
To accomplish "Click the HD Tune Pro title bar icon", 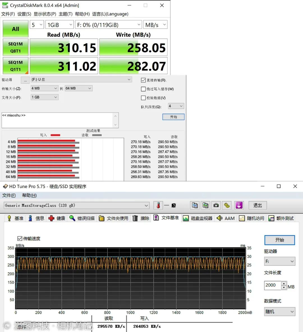I will coord(5,186).
